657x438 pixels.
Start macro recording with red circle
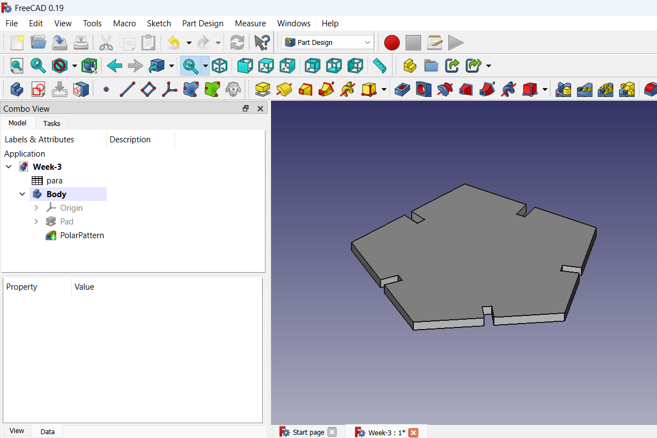[392, 43]
